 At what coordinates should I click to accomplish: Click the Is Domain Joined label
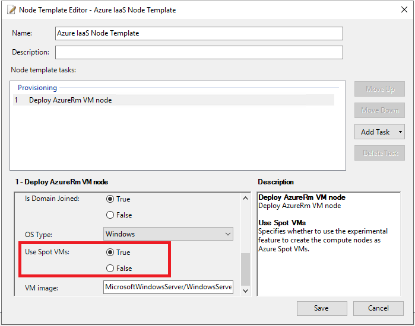(x=52, y=199)
